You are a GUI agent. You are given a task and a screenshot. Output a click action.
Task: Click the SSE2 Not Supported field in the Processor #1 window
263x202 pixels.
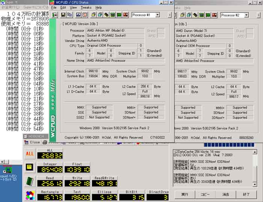click(99, 117)
